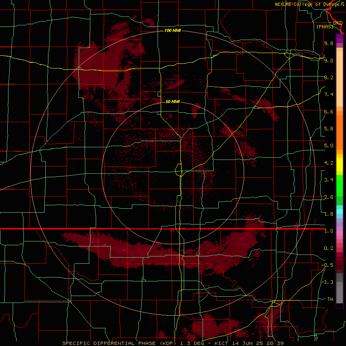
Task: Click the TH threshold label
Action: (x=330, y=299)
